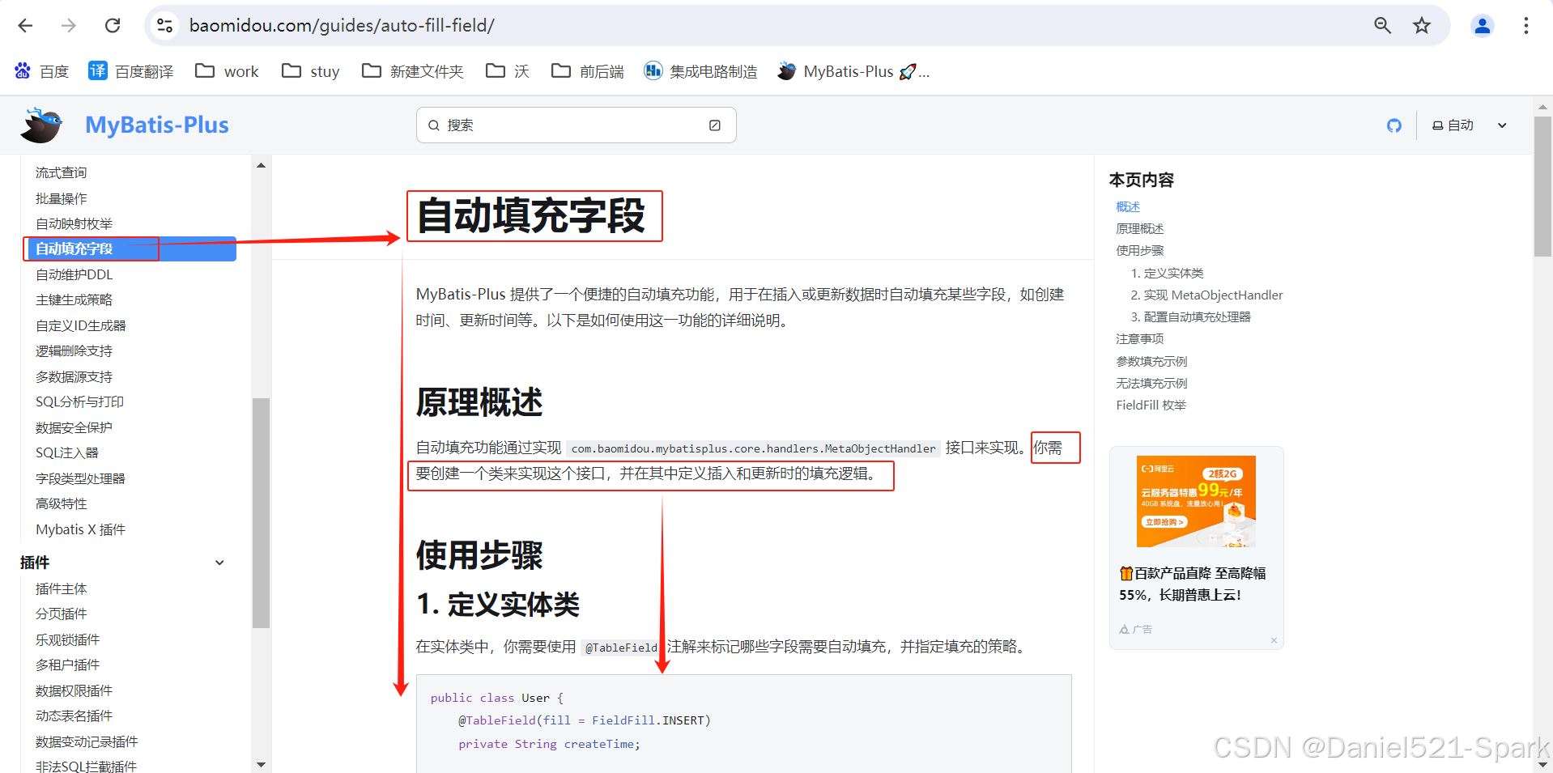Click the sidebar scrollbar down arrow
1553x773 pixels.
click(261, 764)
